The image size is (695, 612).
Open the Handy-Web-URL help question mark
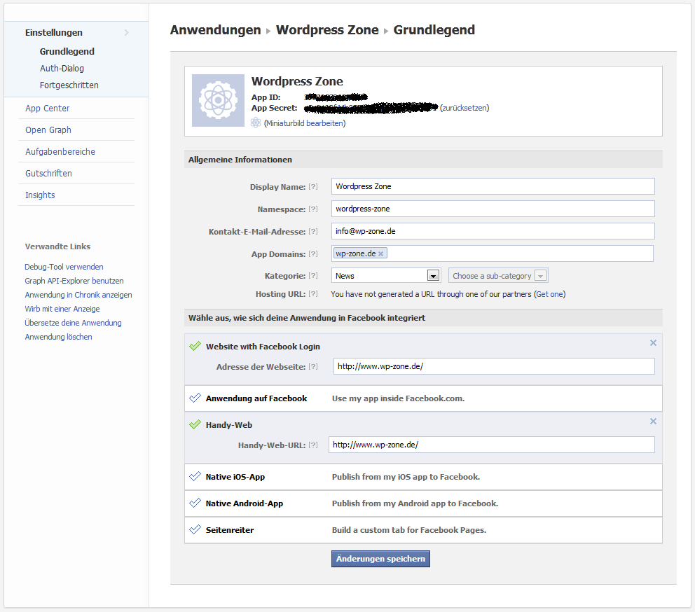coord(313,445)
